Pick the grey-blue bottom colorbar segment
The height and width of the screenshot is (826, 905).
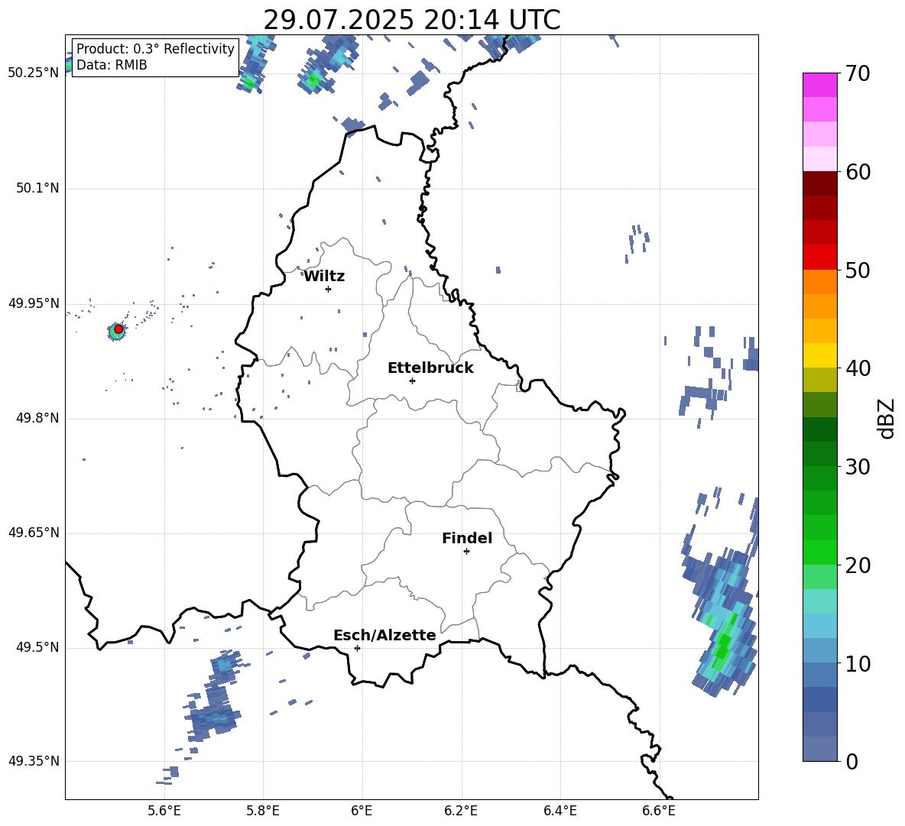tap(819, 749)
